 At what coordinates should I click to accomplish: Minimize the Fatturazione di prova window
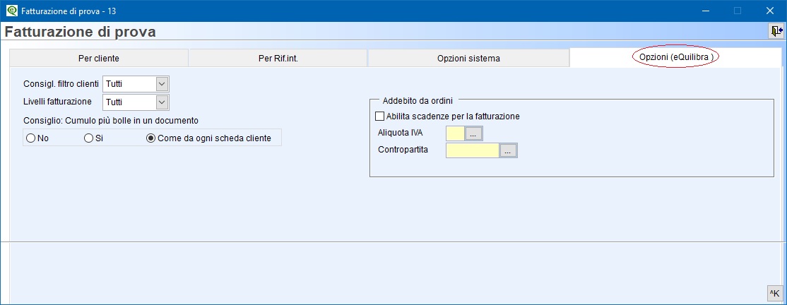(x=706, y=11)
